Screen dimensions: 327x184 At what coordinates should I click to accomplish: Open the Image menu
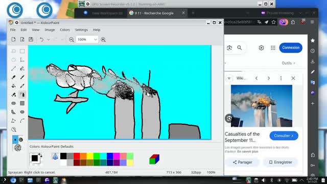[x=50, y=30]
